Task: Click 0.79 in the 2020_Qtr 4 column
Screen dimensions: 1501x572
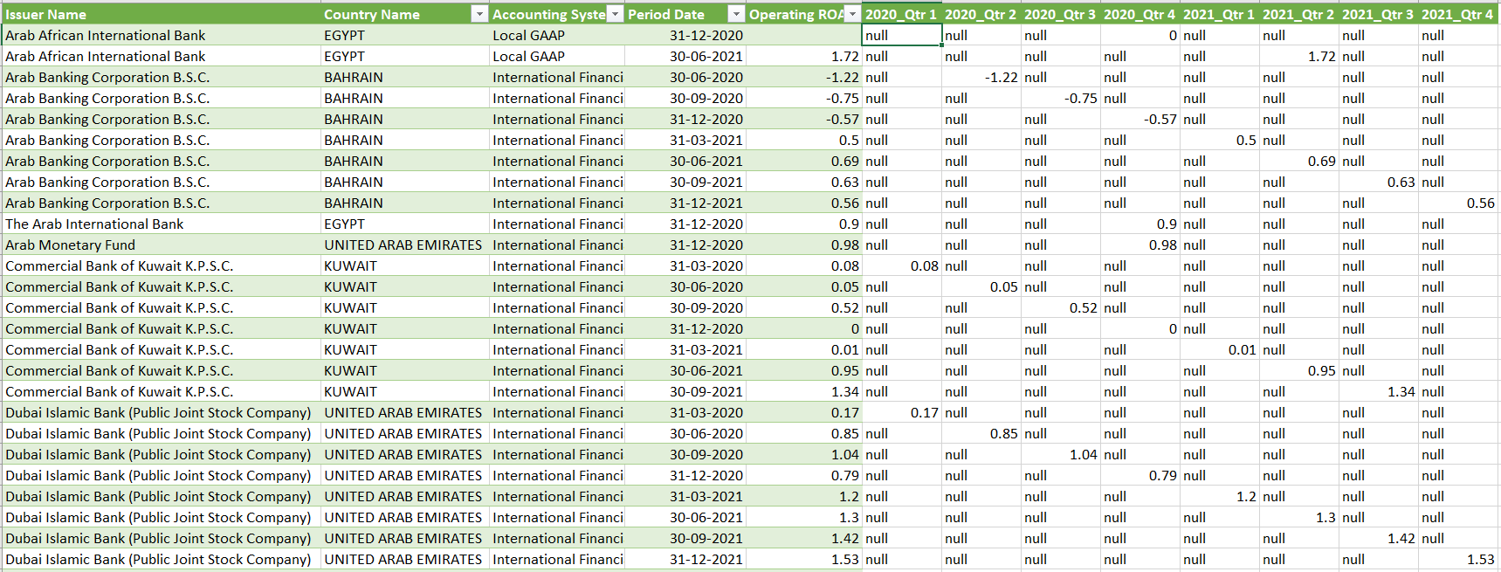Action: (x=1140, y=475)
